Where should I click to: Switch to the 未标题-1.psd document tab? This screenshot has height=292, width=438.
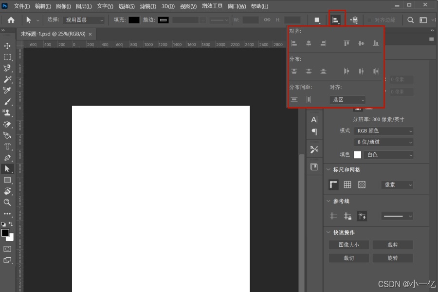click(53, 34)
